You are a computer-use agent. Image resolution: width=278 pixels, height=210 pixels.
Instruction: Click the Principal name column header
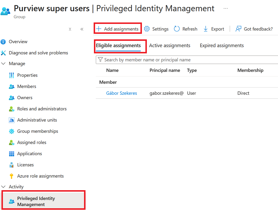click(x=165, y=70)
